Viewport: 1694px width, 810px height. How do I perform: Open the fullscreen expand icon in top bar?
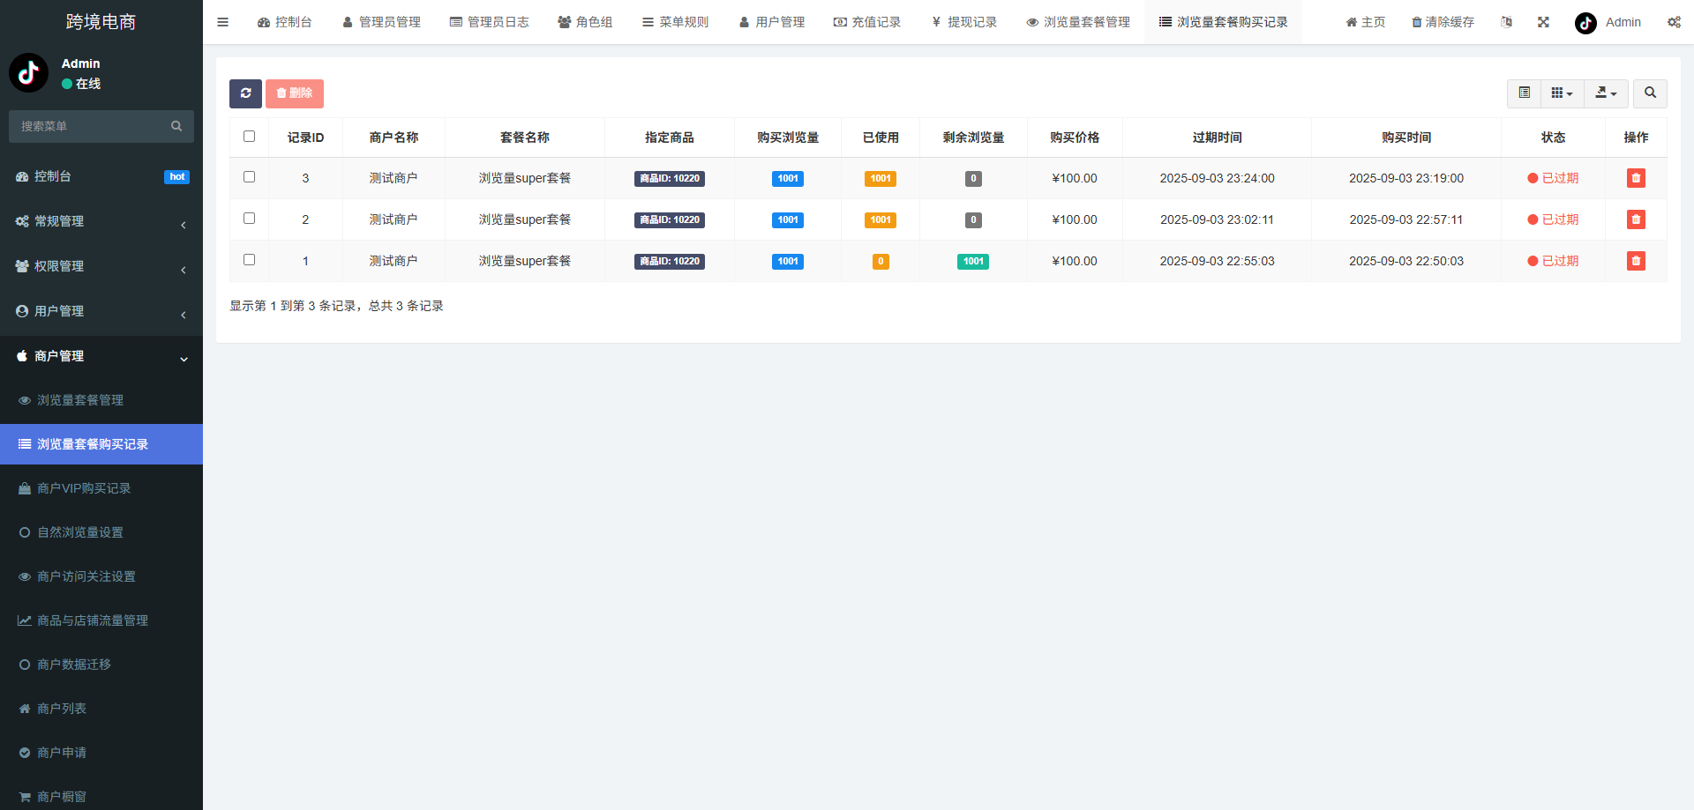click(x=1543, y=22)
